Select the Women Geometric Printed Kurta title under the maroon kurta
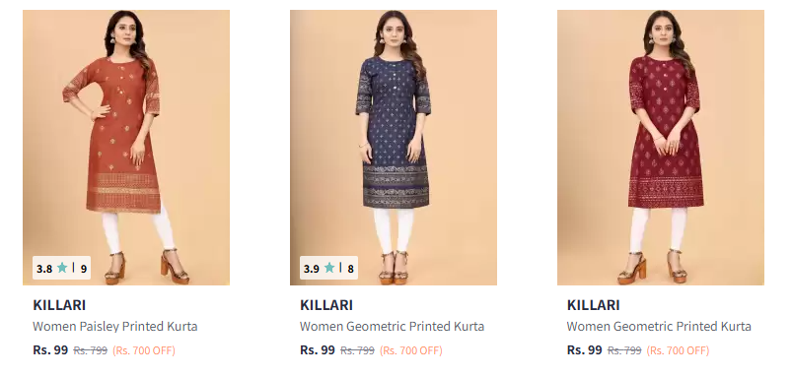 (659, 327)
